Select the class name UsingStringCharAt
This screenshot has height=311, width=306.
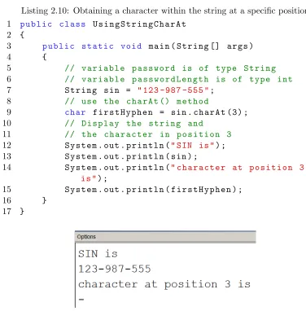point(139,24)
